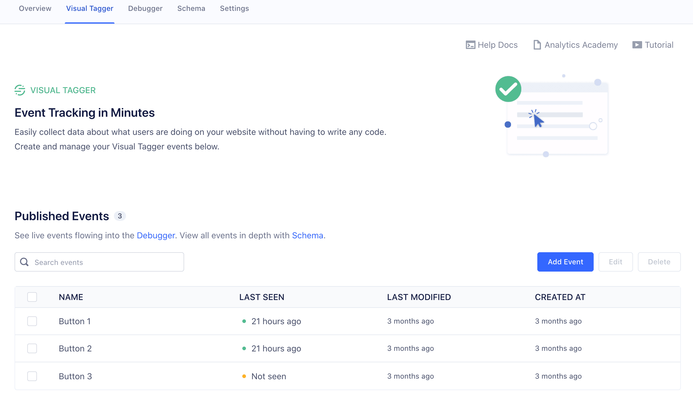Image resolution: width=693 pixels, height=398 pixels.
Task: Check the Button 1 row checkbox
Action: click(x=32, y=321)
